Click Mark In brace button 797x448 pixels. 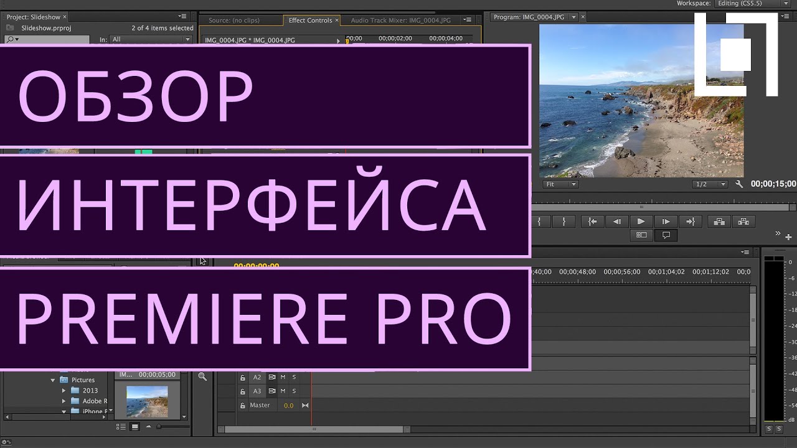539,222
